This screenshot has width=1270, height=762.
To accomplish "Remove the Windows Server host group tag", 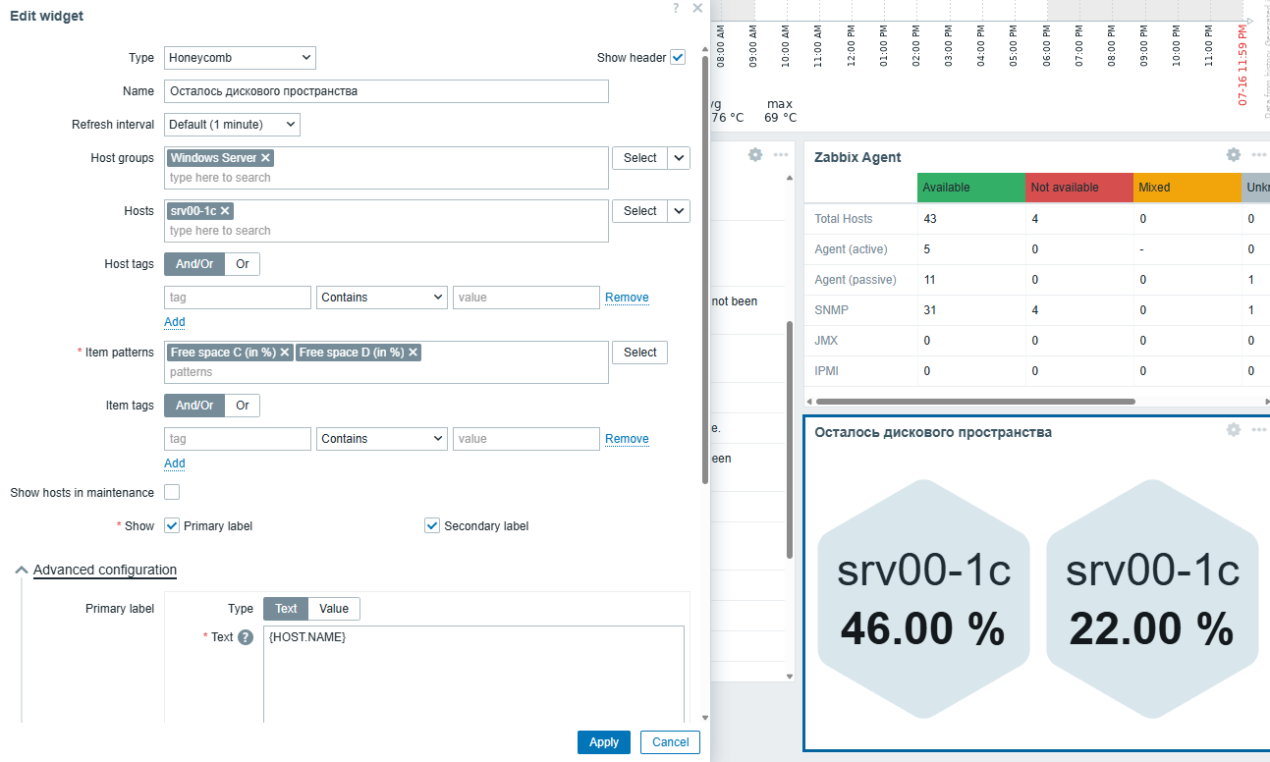I will 265,157.
